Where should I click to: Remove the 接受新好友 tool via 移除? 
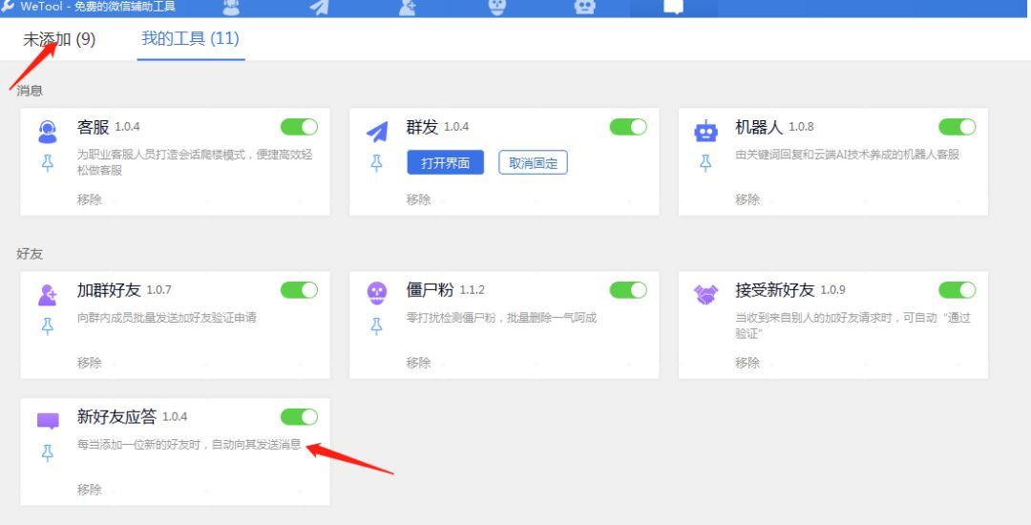(747, 363)
